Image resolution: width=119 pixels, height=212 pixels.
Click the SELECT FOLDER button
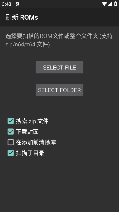59,90
